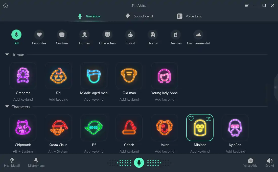Switch to the Voicebox tab
Screen dimensions: 278x172
(89, 16)
